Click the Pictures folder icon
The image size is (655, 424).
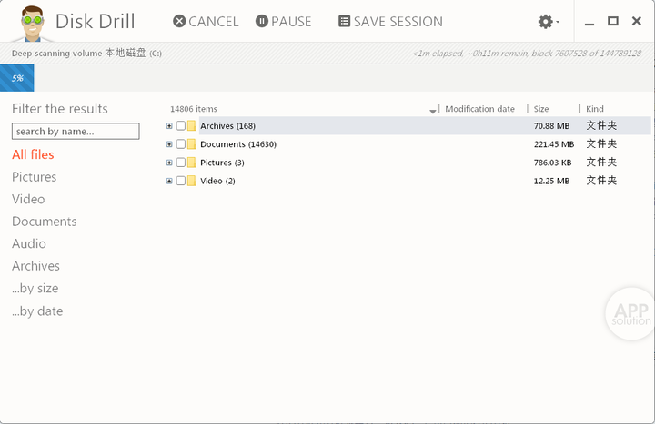click(191, 163)
